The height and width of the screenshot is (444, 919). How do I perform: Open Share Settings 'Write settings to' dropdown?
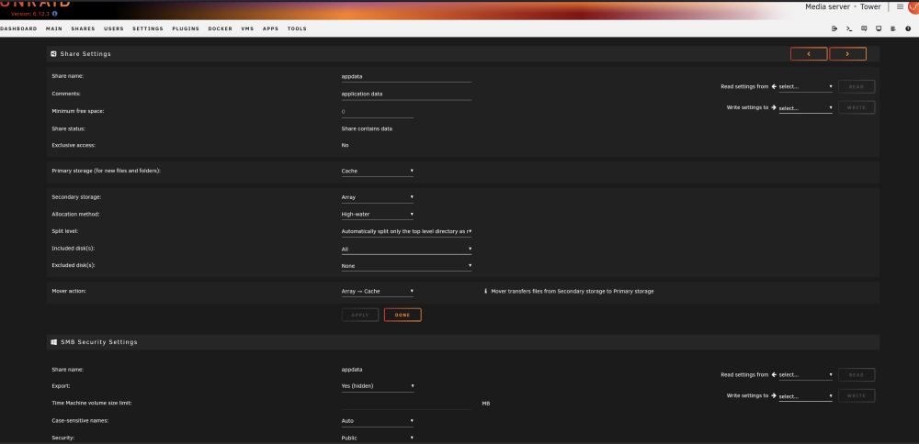point(805,107)
